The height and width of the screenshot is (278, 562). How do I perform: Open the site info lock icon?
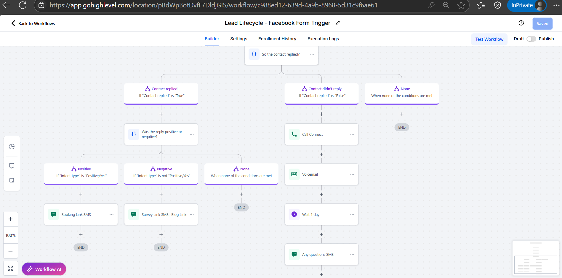point(41,5)
